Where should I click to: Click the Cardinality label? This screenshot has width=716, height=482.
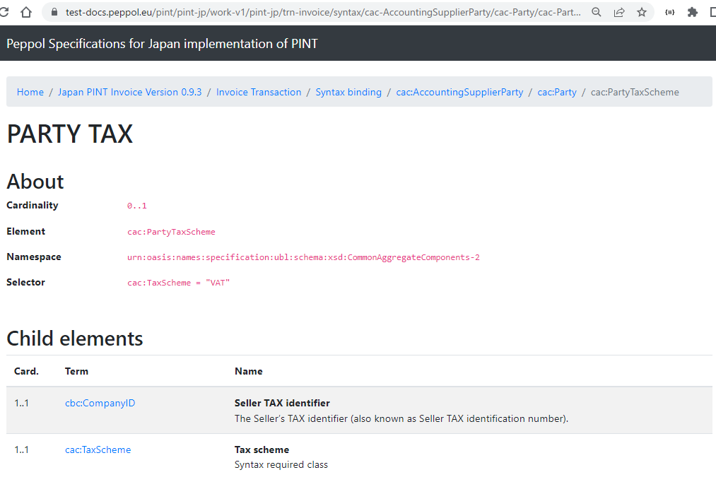[x=33, y=206]
